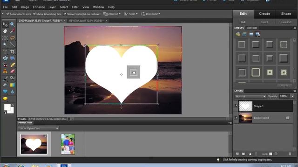Toggle lock transparent pixels
This screenshot has height=167, width=298.
(271, 154)
